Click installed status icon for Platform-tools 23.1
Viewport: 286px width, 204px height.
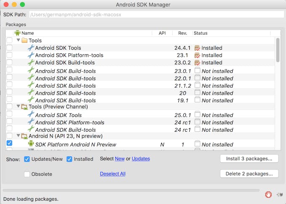[x=197, y=55]
